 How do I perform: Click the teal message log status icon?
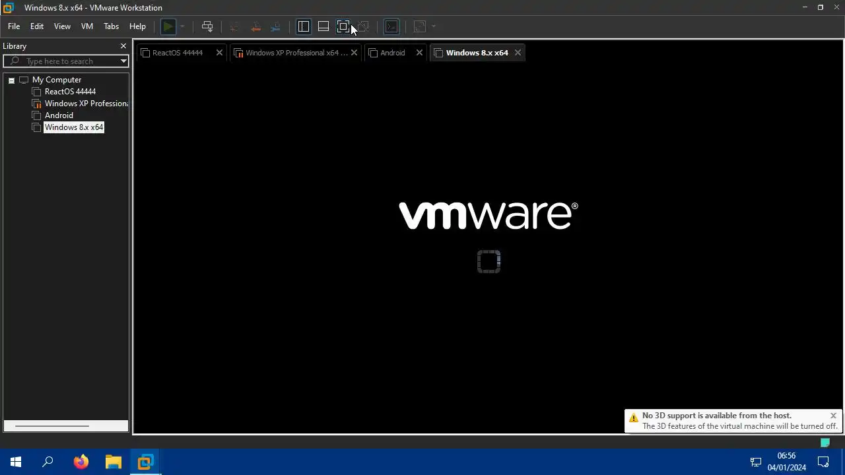(x=825, y=442)
